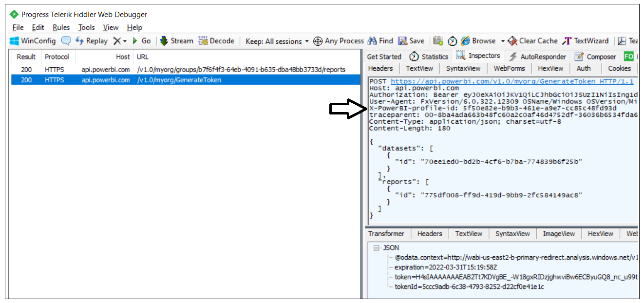Open request WebForms inspector tab

(510, 69)
